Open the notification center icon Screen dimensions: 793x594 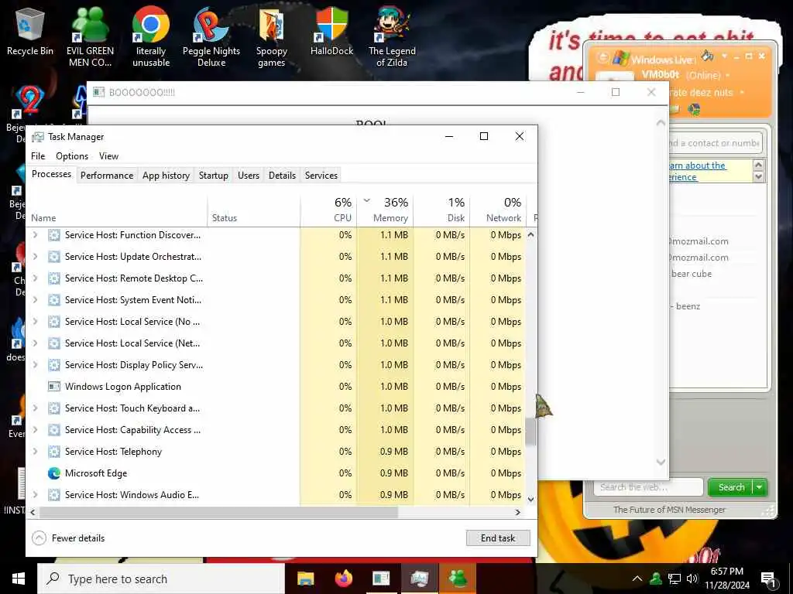tap(769, 580)
